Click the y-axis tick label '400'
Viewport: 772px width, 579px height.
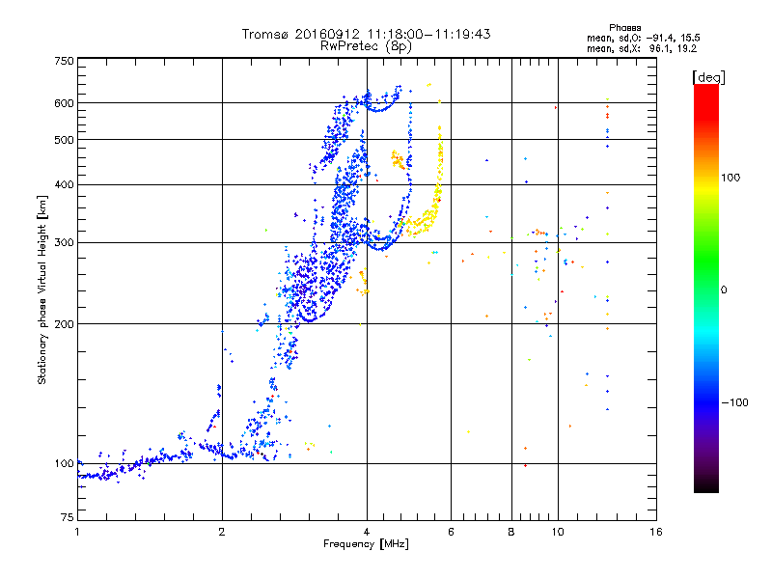(64, 185)
